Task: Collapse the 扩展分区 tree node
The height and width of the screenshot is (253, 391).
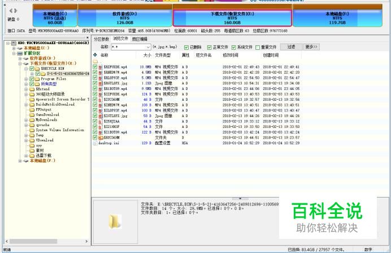Action: [x=14, y=53]
